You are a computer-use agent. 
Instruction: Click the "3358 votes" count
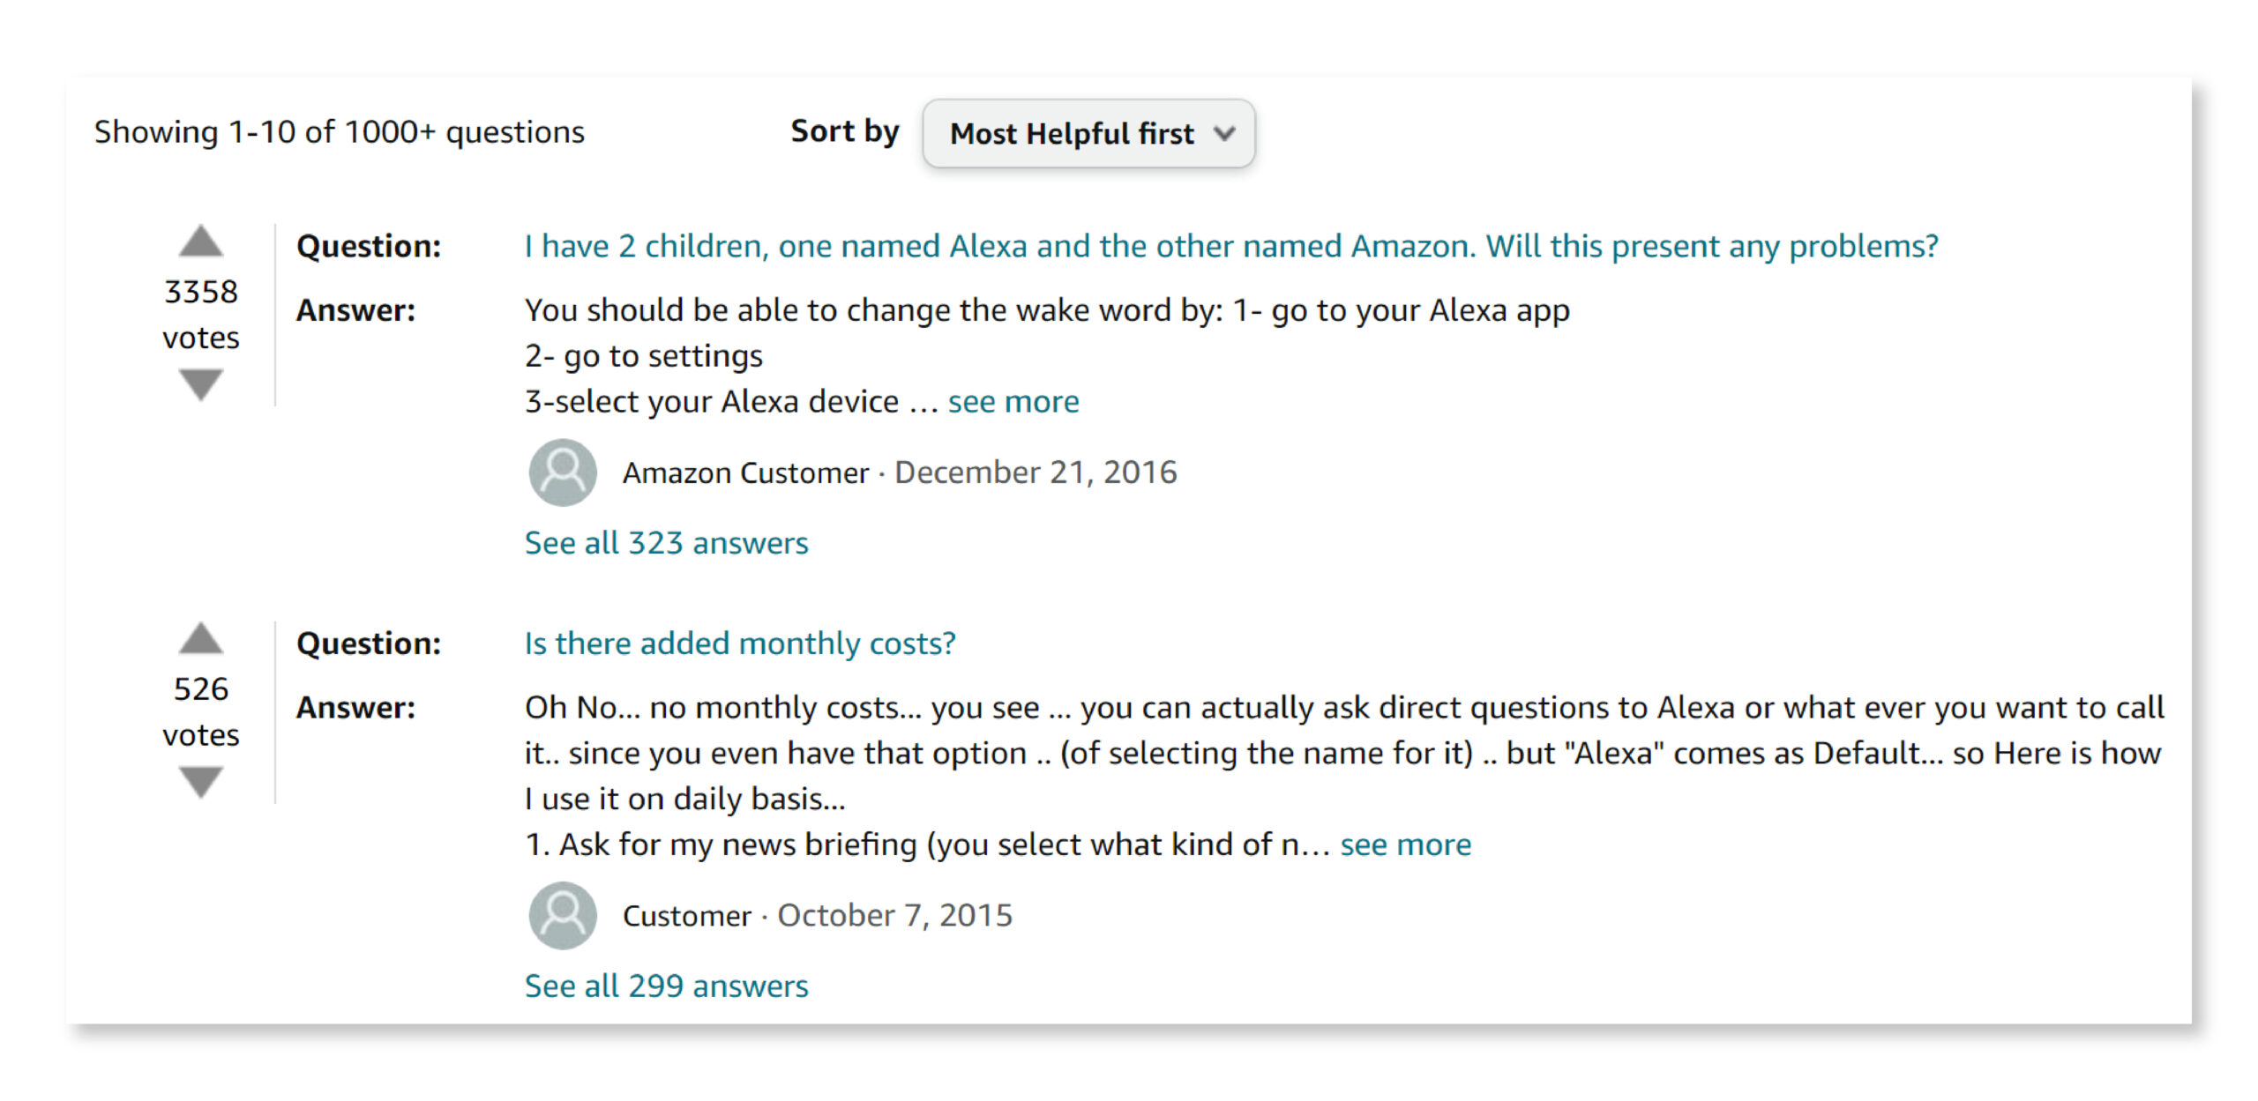tap(200, 313)
